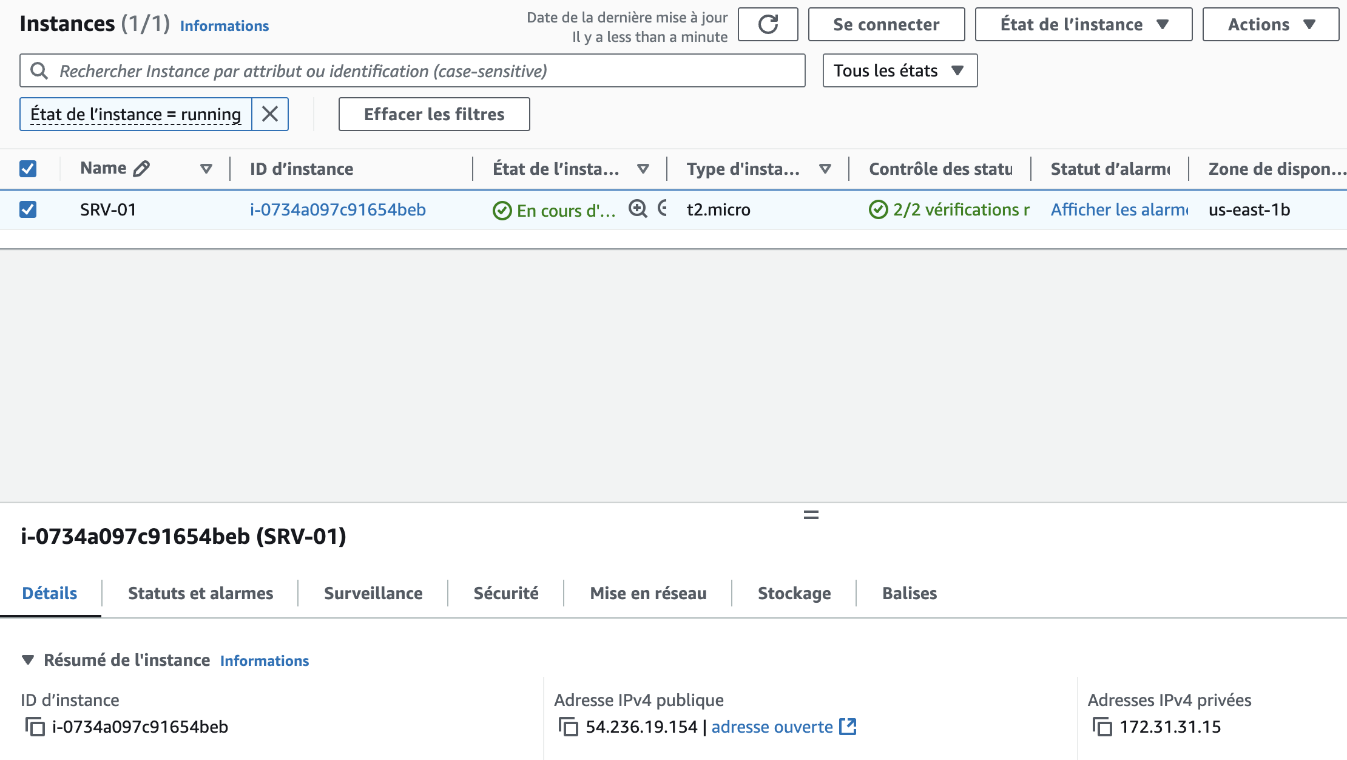Open the i-0734a097c91654beb instance link
The height and width of the screenshot is (760, 1347).
(338, 209)
